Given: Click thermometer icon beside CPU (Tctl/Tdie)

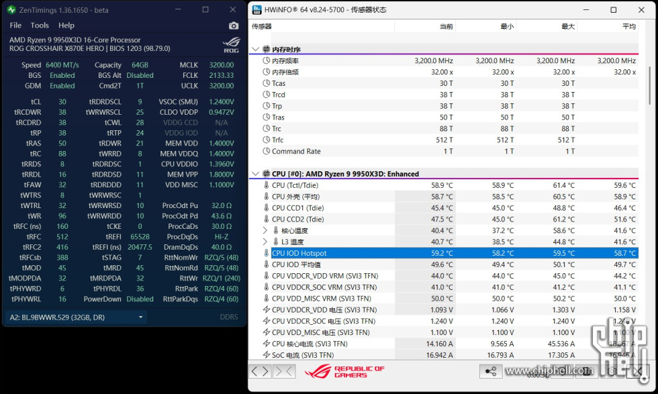Looking at the screenshot, I should (x=266, y=185).
